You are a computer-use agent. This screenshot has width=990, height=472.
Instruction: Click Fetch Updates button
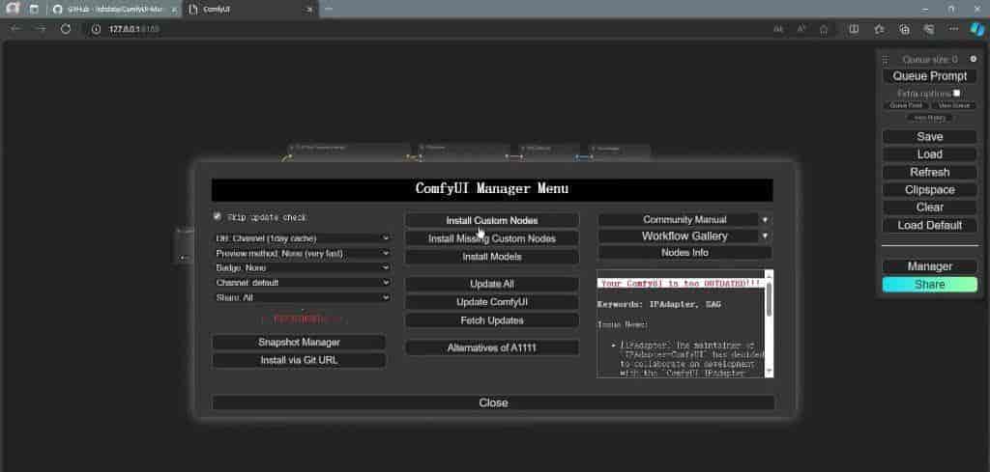[492, 320]
